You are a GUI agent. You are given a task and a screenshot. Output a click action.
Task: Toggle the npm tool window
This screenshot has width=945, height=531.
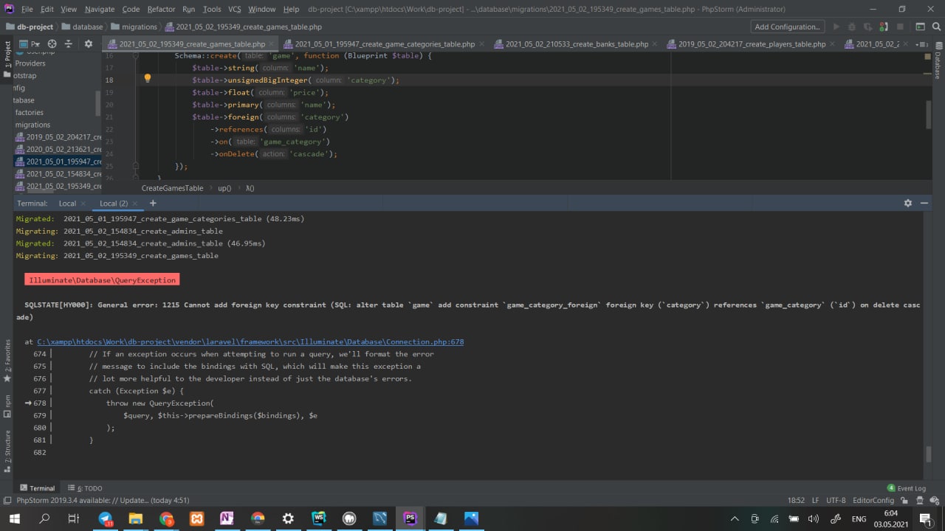(x=7, y=406)
